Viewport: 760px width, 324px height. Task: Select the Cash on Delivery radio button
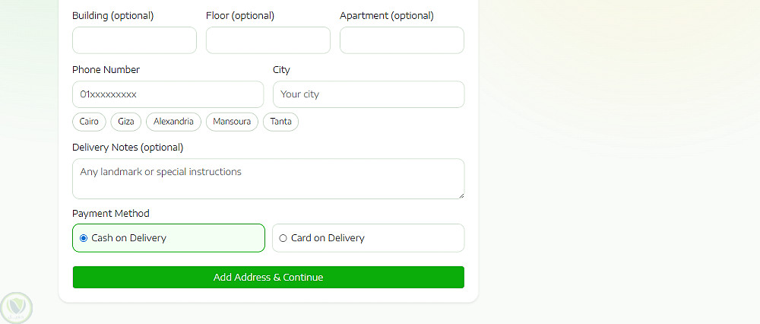(x=84, y=238)
